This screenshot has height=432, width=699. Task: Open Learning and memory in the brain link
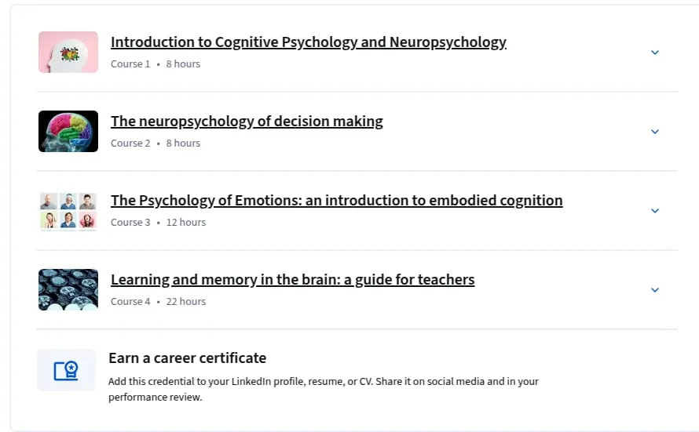click(x=292, y=279)
